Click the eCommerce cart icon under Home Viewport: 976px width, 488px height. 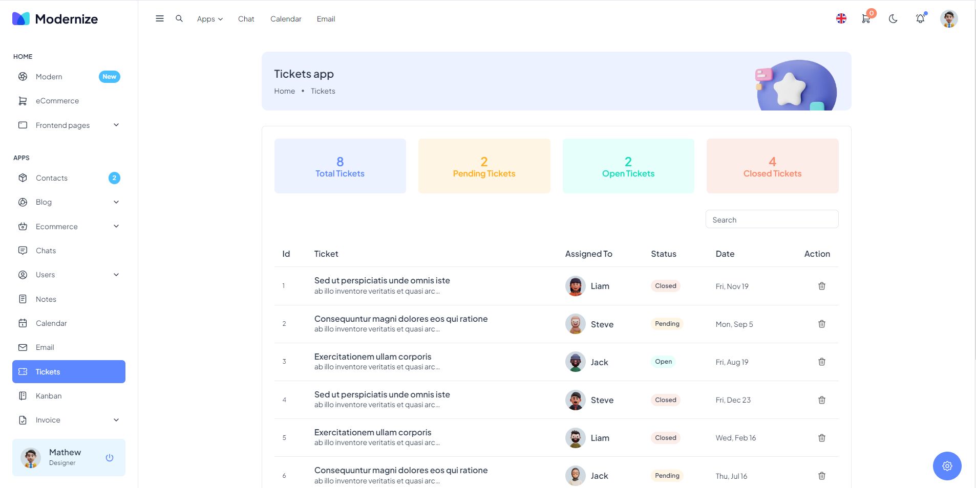pyautogui.click(x=23, y=101)
